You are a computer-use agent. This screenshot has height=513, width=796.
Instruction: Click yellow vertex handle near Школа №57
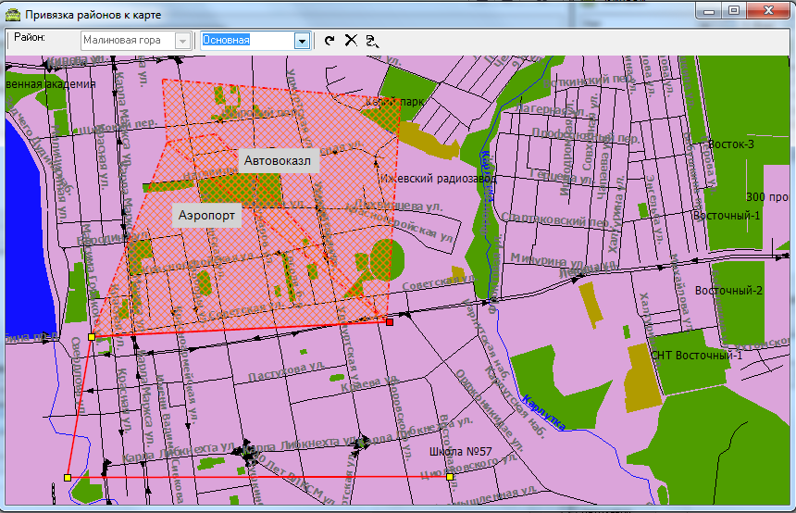[450, 477]
